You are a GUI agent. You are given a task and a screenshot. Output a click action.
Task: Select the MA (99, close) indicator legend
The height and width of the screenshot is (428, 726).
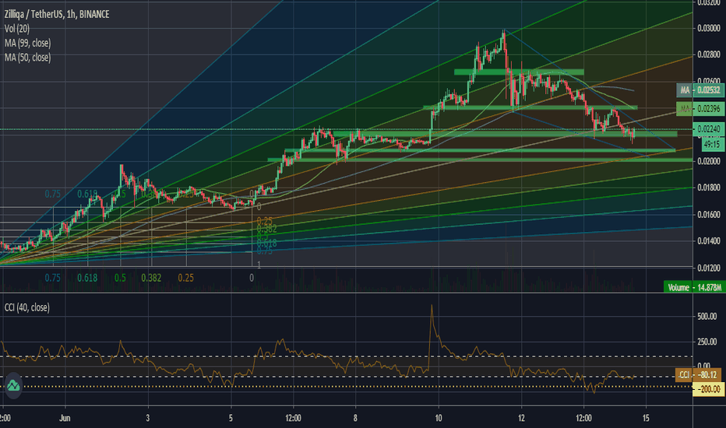tap(28, 43)
